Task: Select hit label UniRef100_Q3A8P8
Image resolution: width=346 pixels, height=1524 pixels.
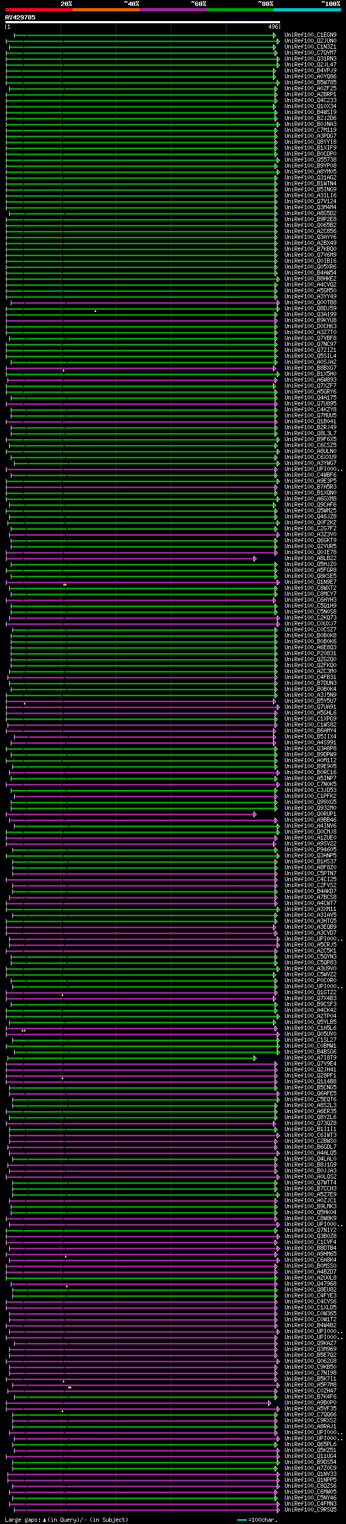Action: [x=310, y=748]
